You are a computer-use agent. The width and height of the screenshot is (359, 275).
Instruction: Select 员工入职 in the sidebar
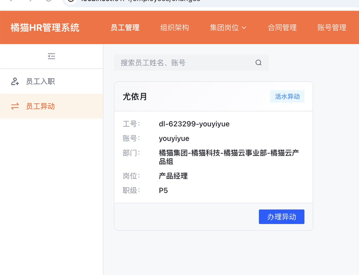pyautogui.click(x=51, y=81)
